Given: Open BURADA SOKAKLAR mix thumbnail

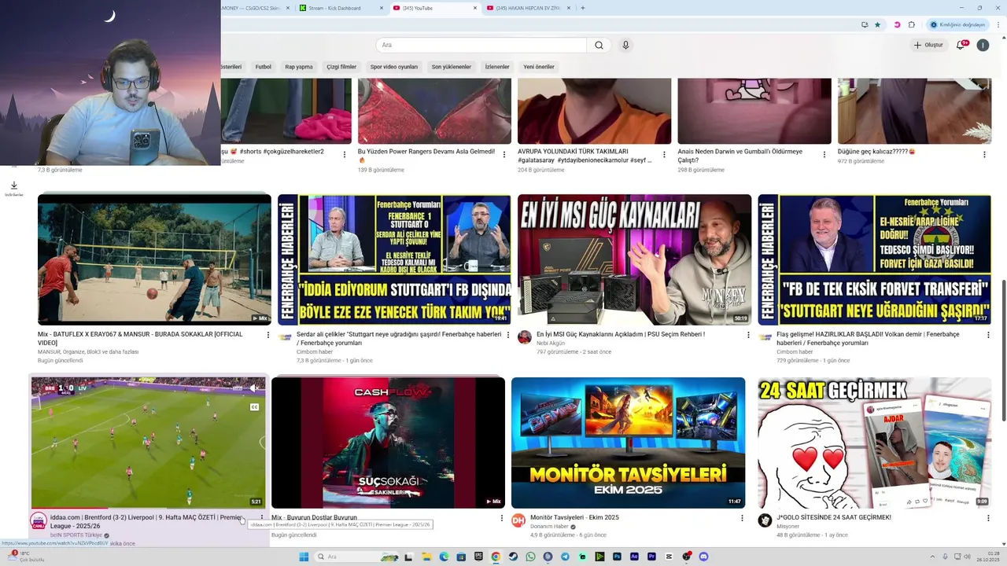Looking at the screenshot, I should point(154,259).
